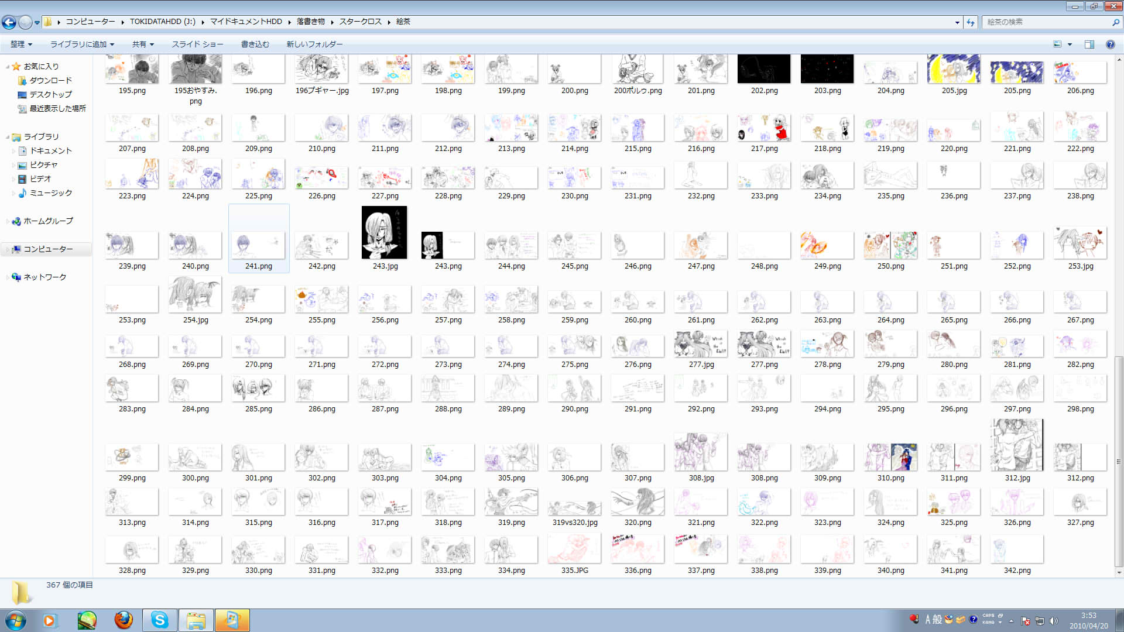Click the volume speaker tray icon

click(1054, 621)
